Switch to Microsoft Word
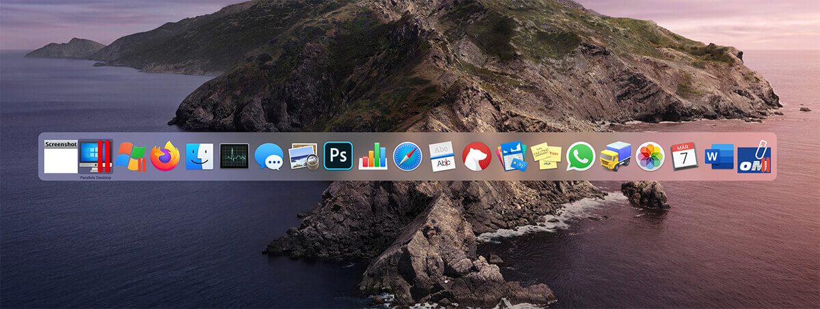The width and height of the screenshot is (820, 309). pyautogui.click(x=719, y=156)
